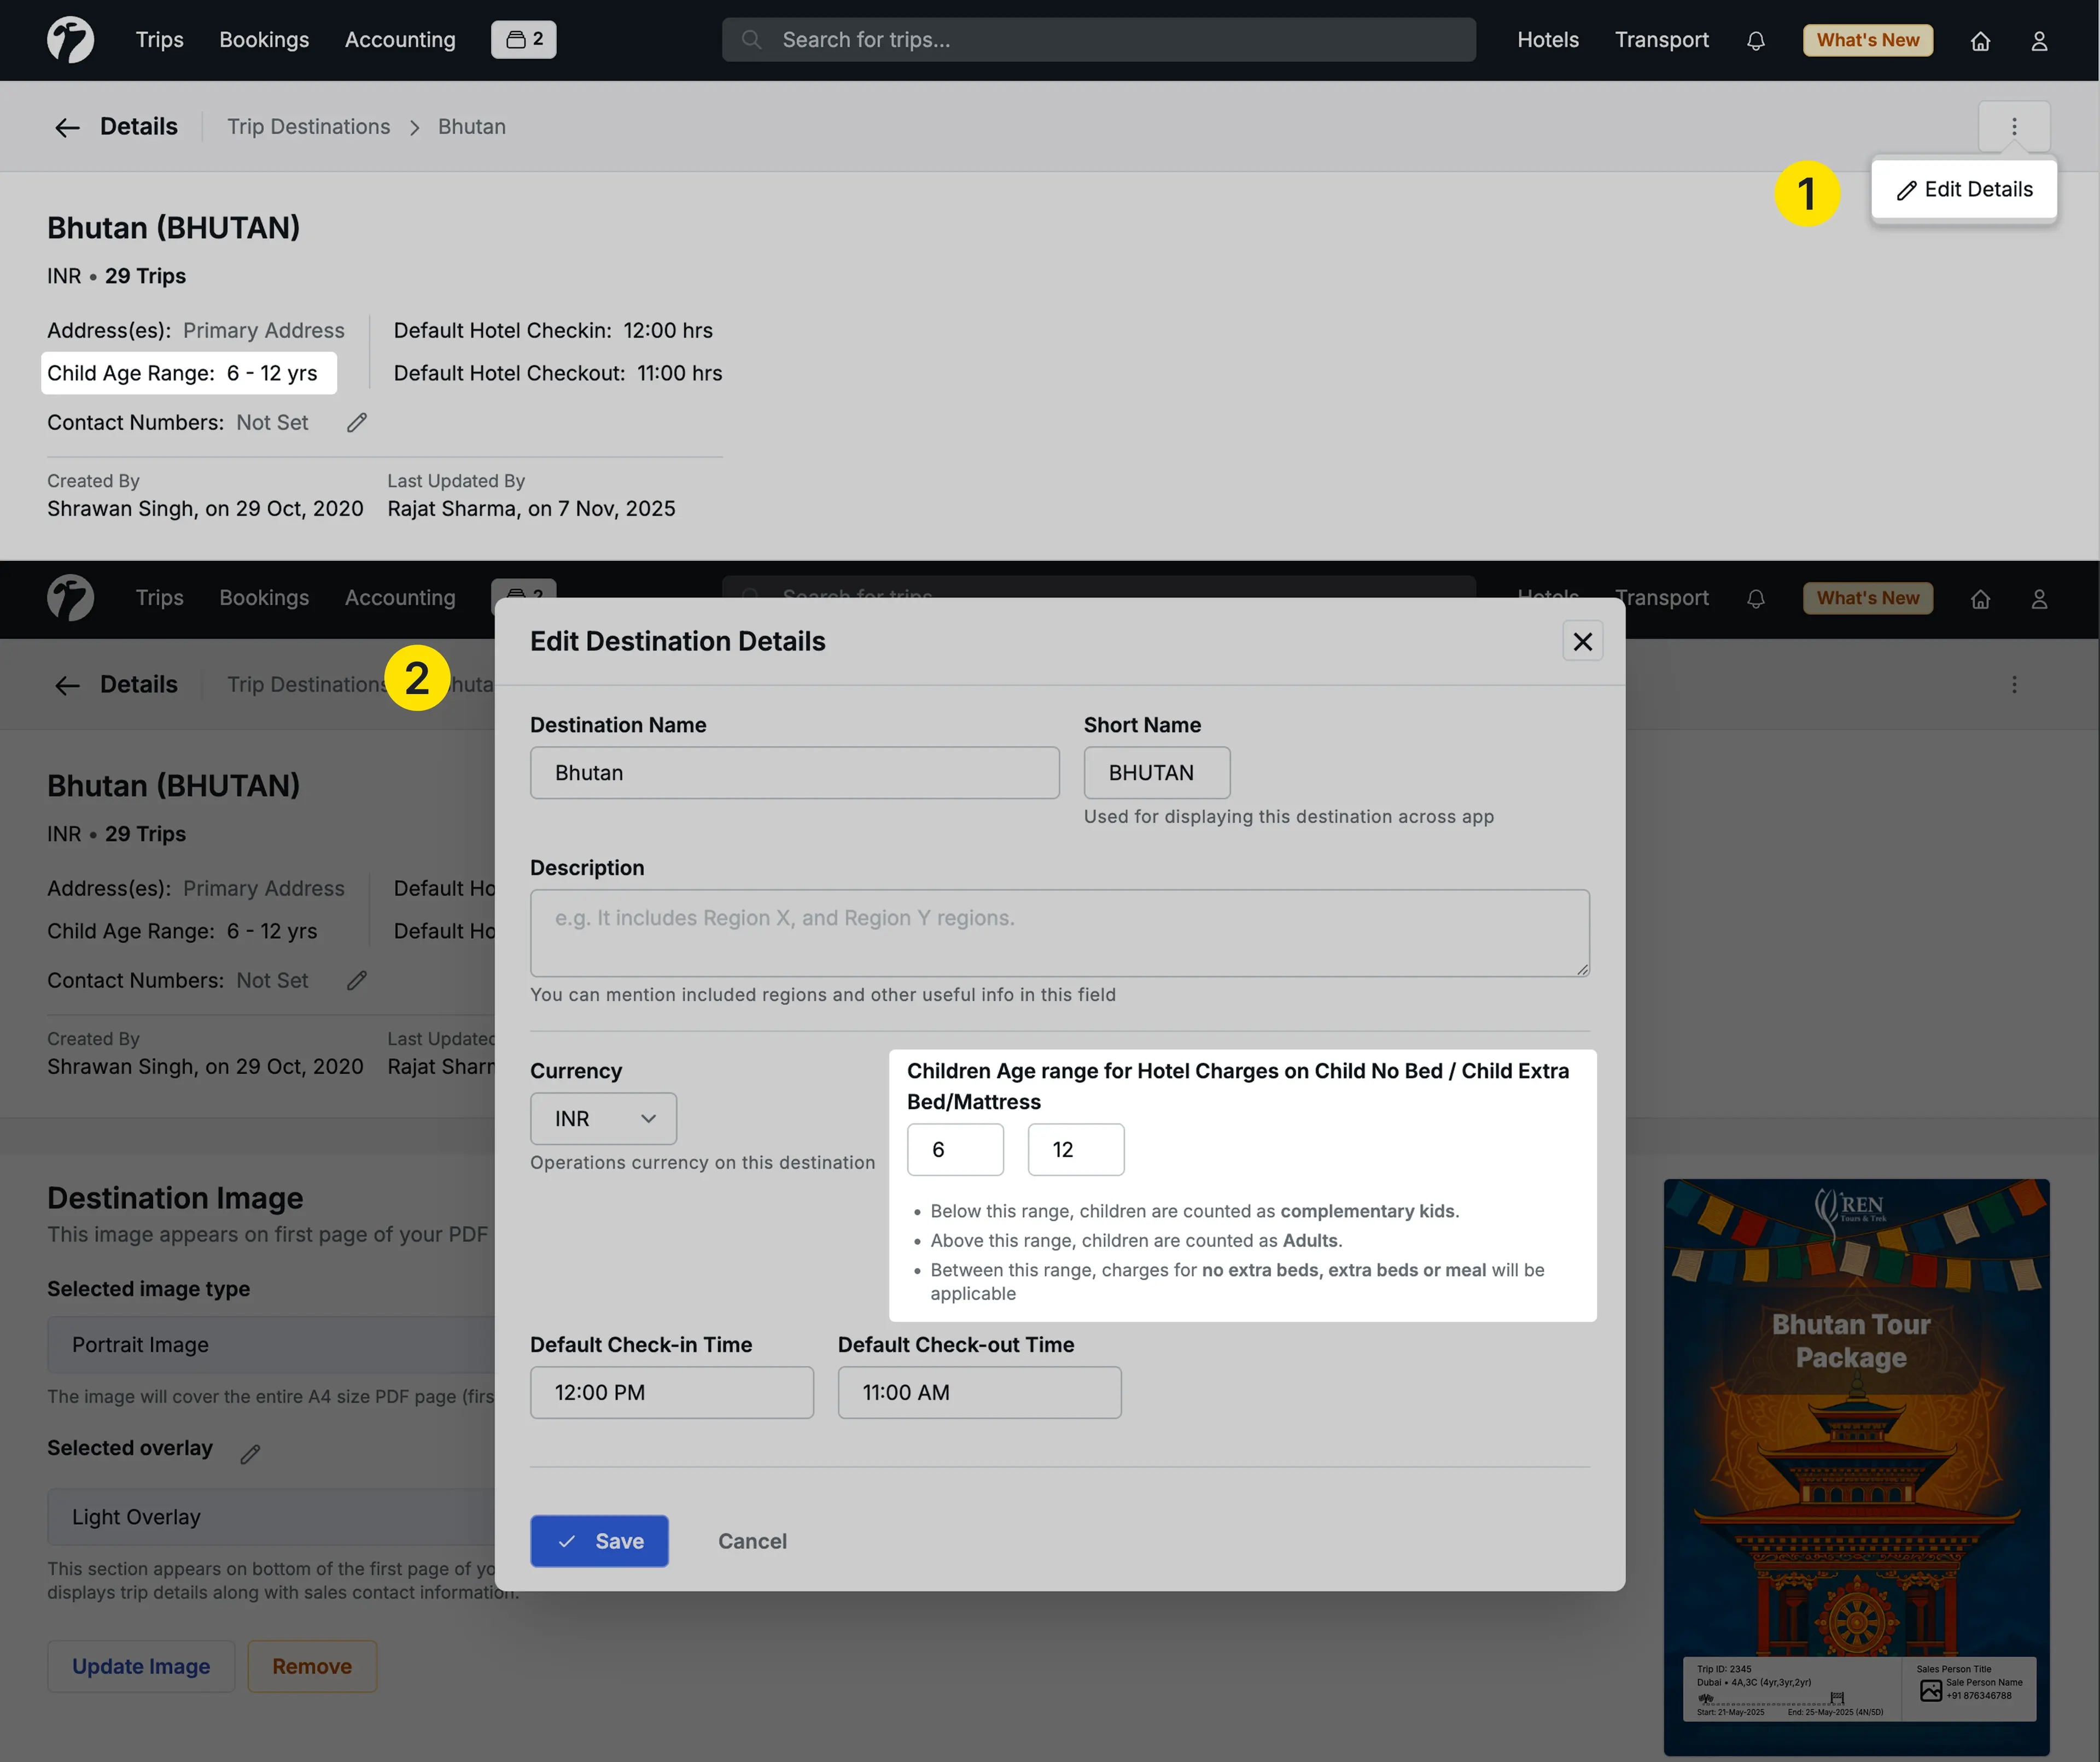Click the badge showing count 2
2100x1762 pixels.
pos(524,40)
